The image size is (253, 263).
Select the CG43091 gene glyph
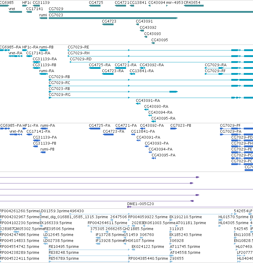tap(137, 24)
